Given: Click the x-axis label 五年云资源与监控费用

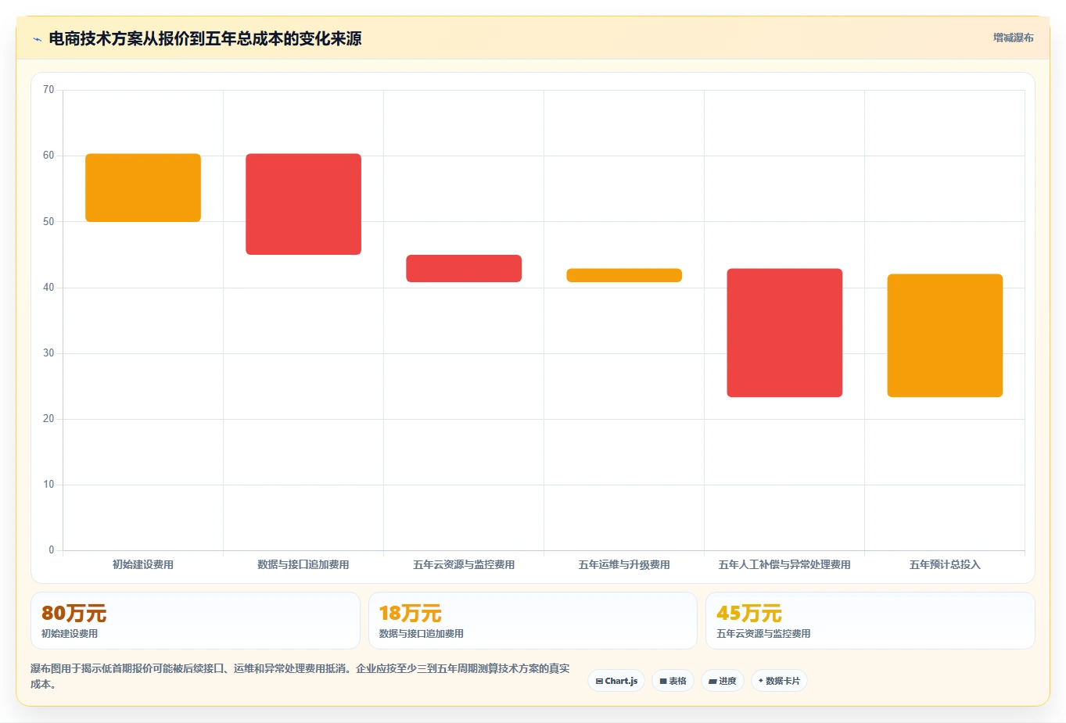Looking at the screenshot, I should [464, 564].
